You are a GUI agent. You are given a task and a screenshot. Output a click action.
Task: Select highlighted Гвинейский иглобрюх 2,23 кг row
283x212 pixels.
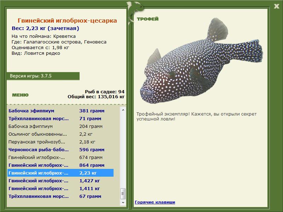coord(60,173)
